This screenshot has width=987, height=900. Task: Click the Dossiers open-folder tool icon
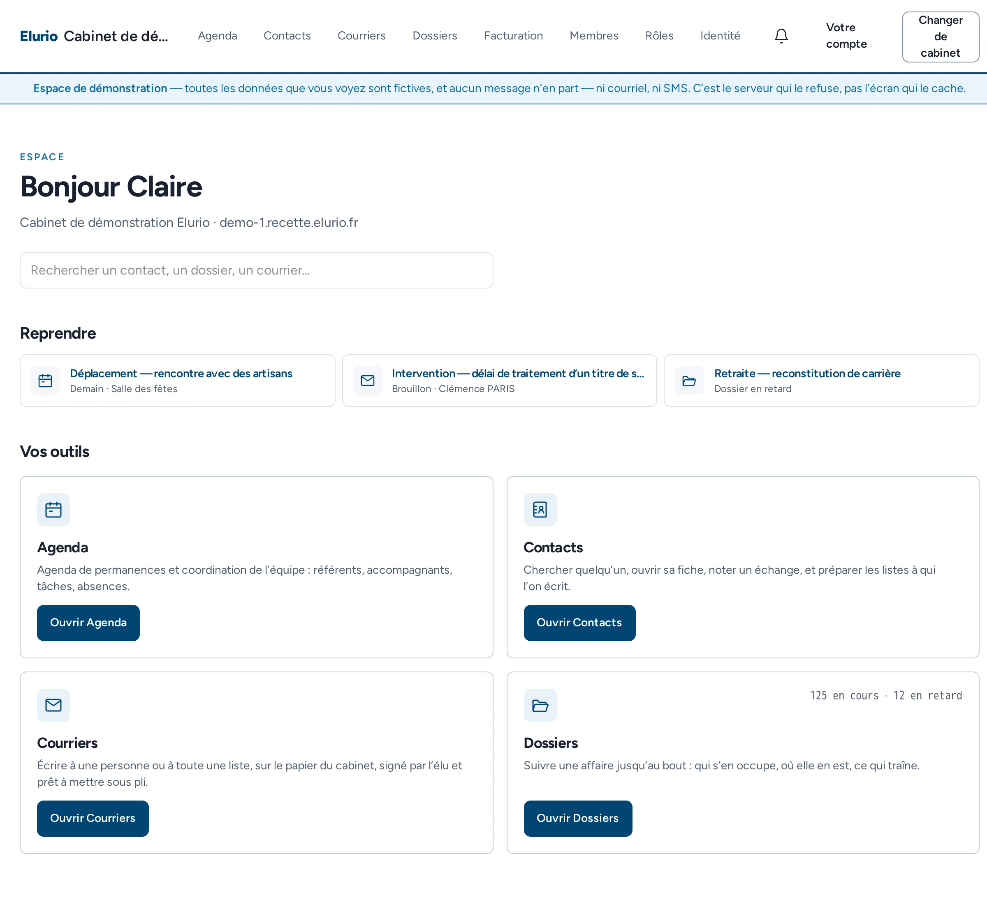tap(540, 705)
